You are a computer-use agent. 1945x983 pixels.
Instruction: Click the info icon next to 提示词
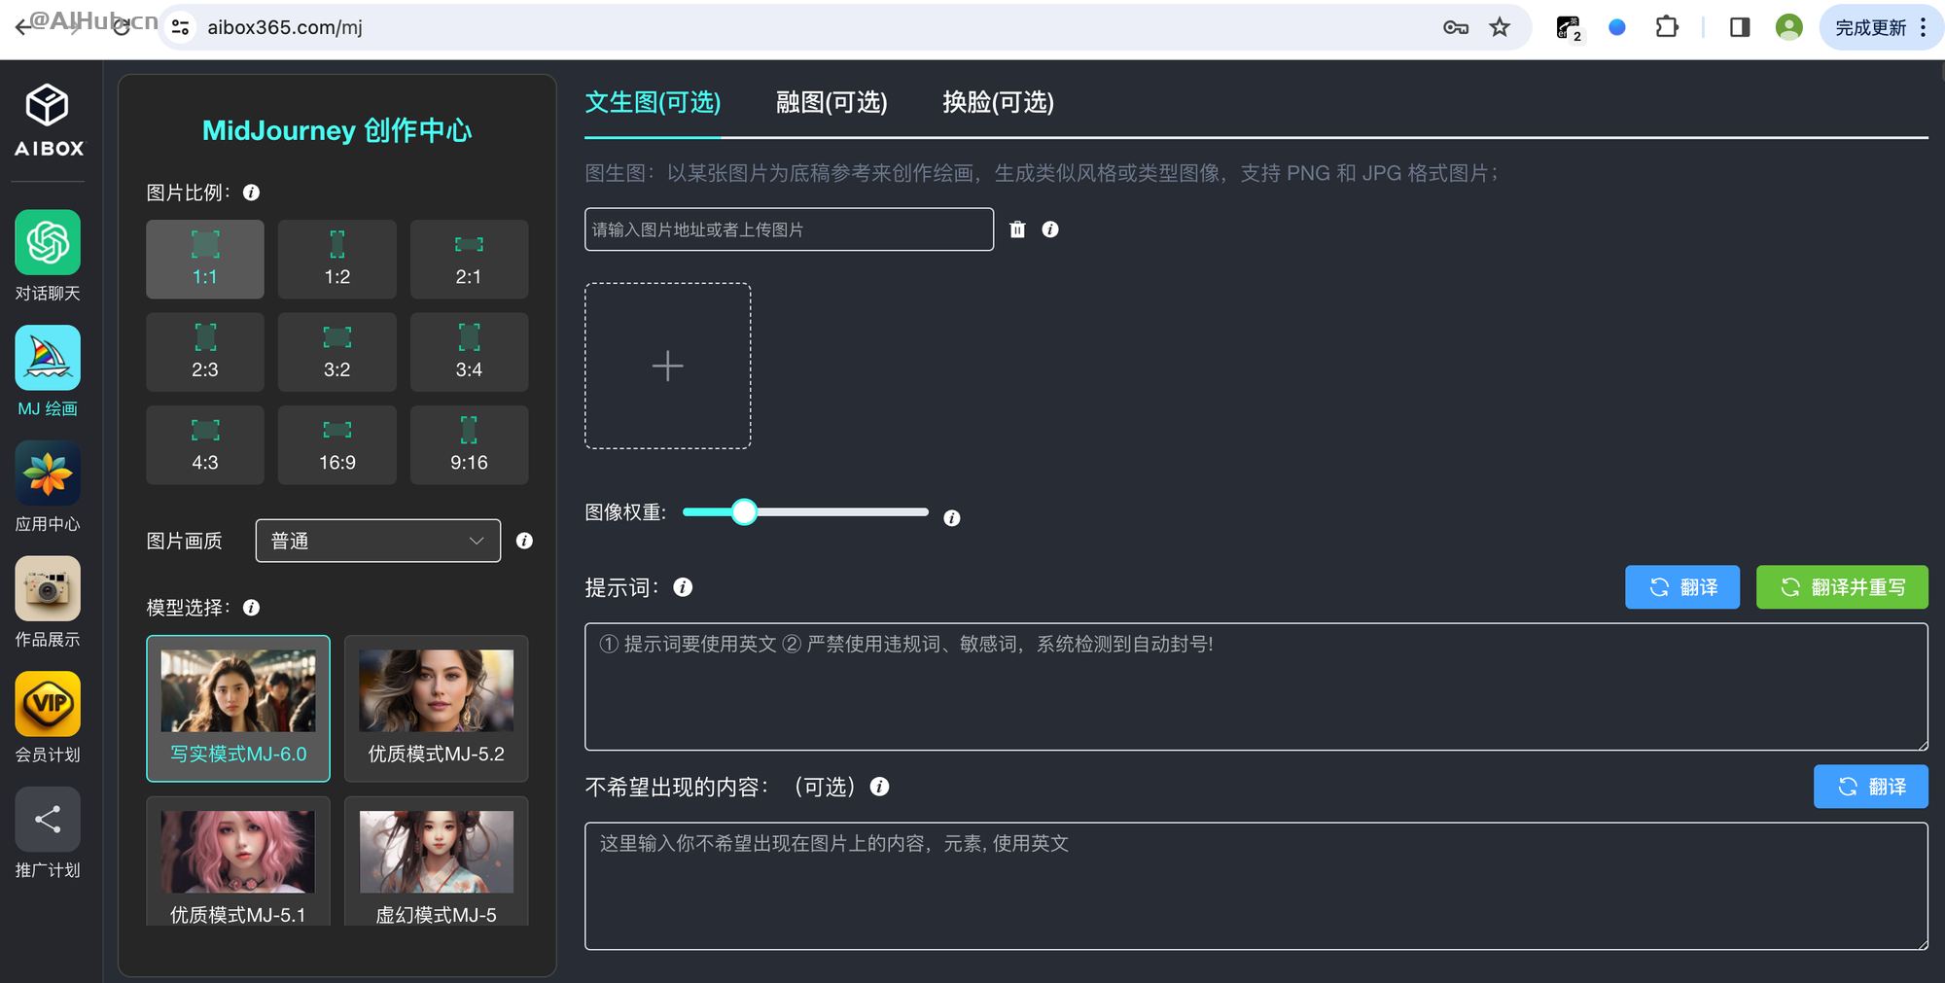tap(683, 587)
